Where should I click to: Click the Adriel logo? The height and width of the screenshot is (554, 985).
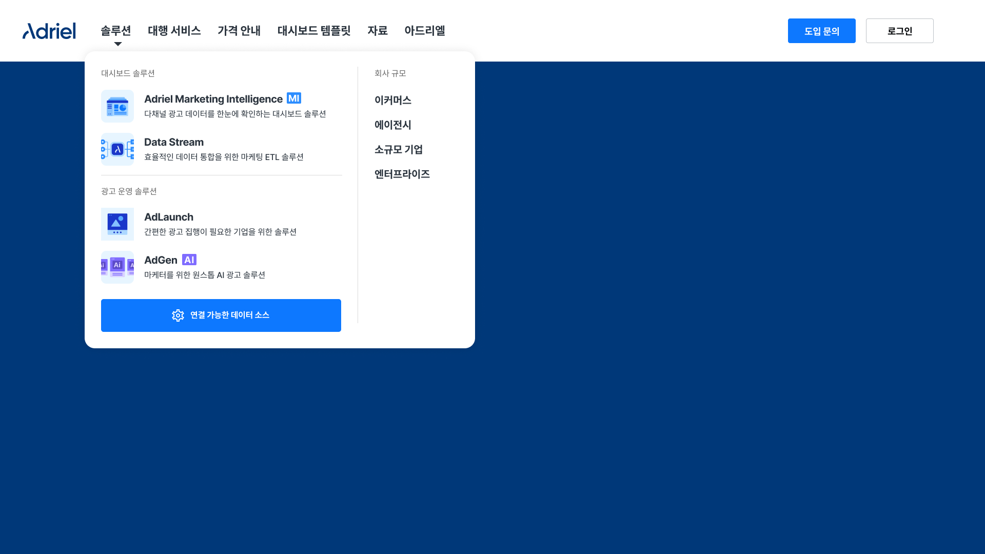click(x=49, y=31)
